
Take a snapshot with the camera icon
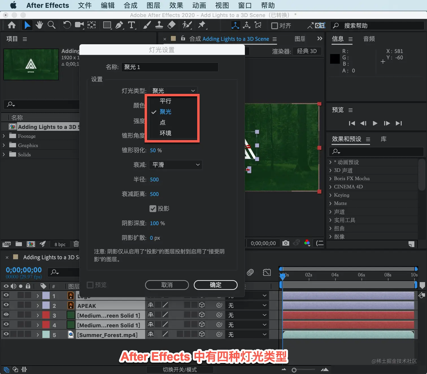coord(286,243)
